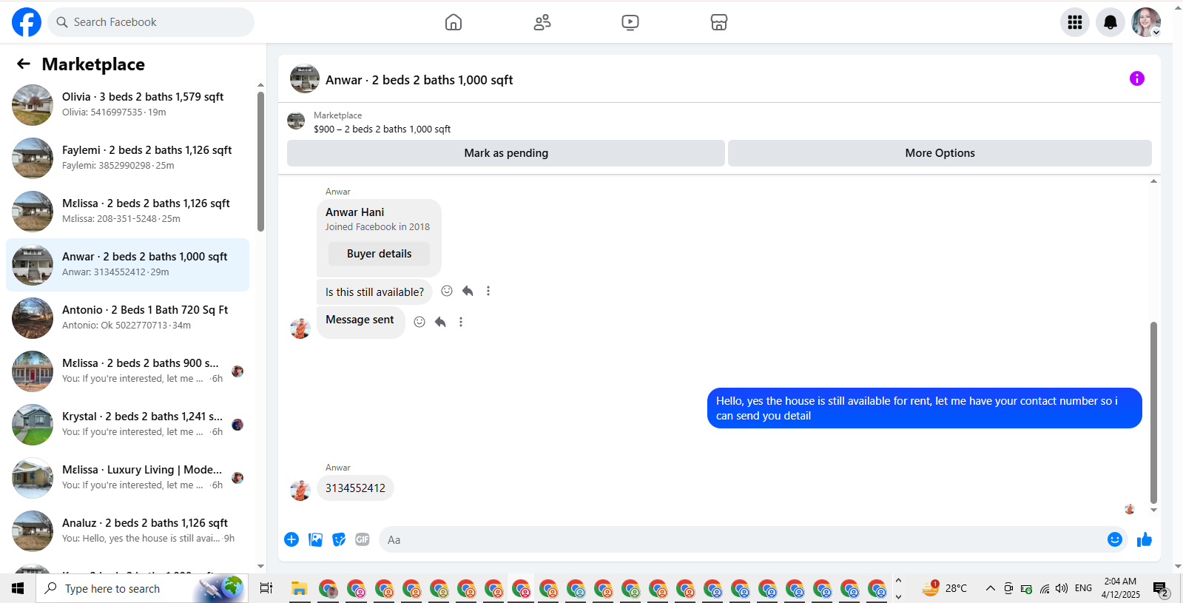
Task: Click Anwar's avatar beside phone number message
Action: [x=300, y=490]
